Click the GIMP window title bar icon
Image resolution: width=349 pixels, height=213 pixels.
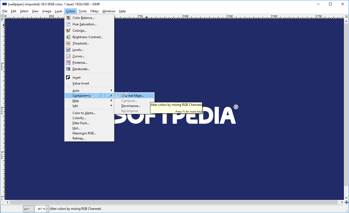pyautogui.click(x=5, y=4)
